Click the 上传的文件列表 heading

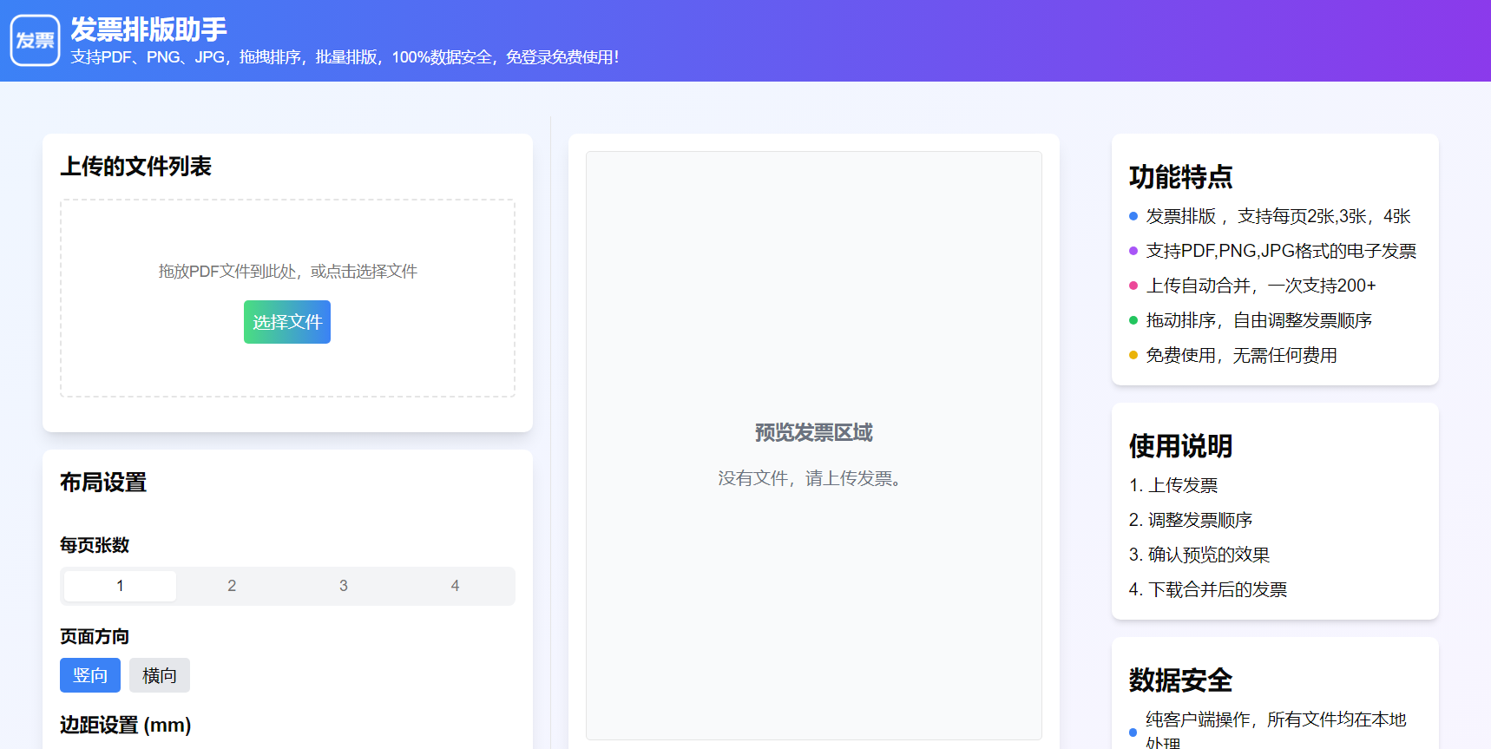coord(135,166)
